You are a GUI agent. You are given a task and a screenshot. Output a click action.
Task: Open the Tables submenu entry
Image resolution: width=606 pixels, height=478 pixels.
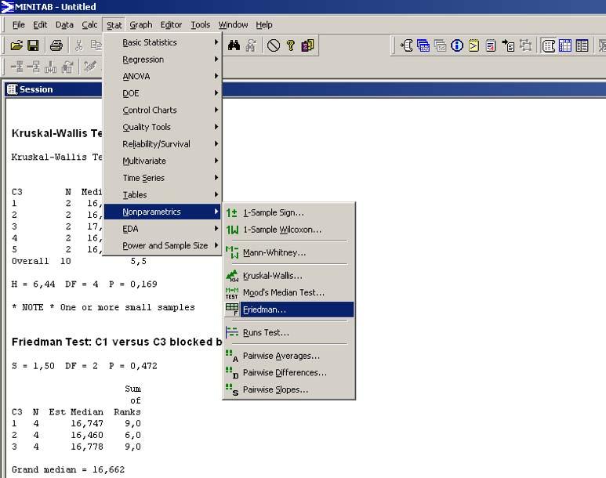162,195
